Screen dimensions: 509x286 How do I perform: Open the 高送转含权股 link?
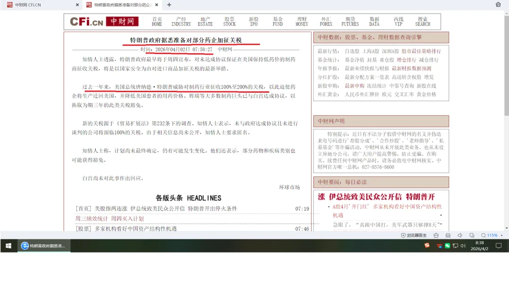(x=406, y=77)
